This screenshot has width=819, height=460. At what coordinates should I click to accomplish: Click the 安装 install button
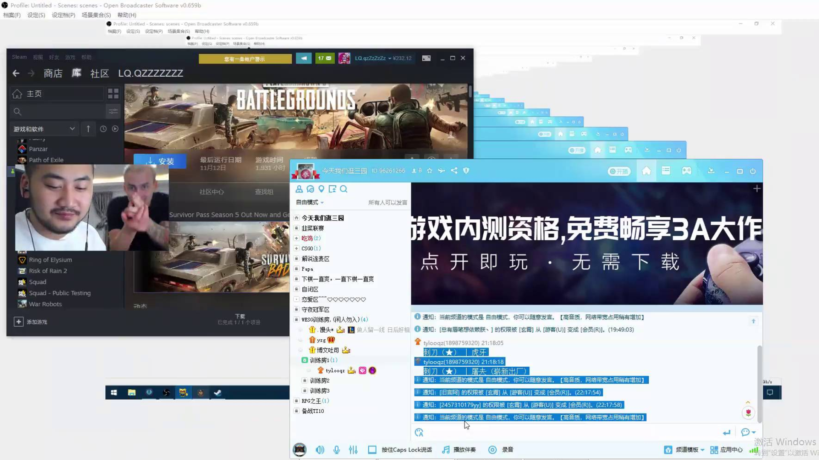pos(160,161)
